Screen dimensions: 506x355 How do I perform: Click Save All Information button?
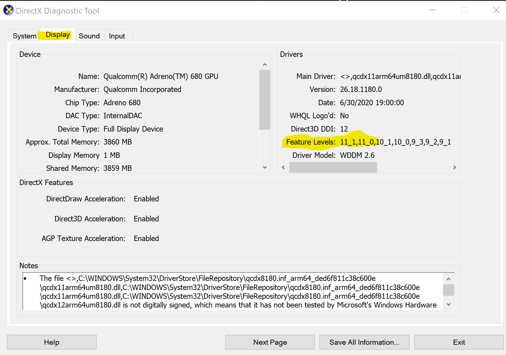point(364,342)
